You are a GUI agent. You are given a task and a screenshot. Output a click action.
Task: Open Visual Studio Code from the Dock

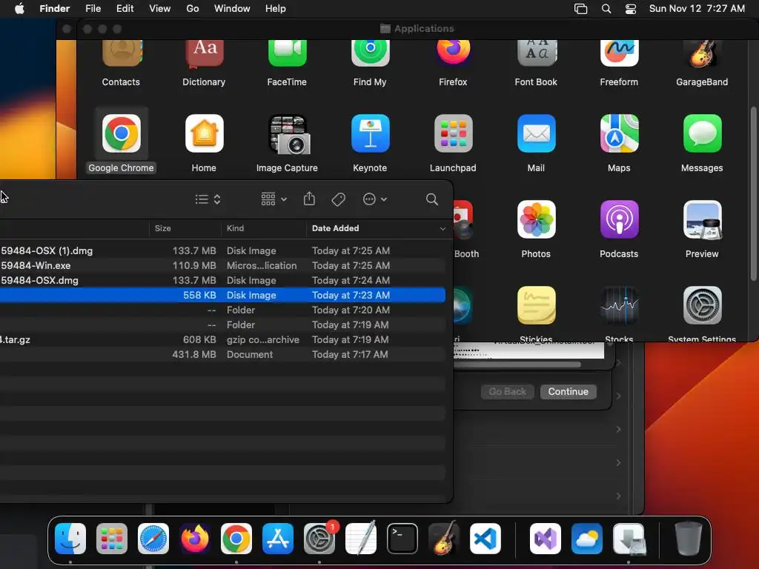click(x=485, y=539)
